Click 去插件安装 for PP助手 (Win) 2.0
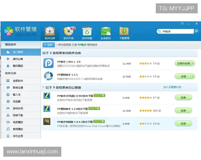The image size is (201, 160). 183,63
